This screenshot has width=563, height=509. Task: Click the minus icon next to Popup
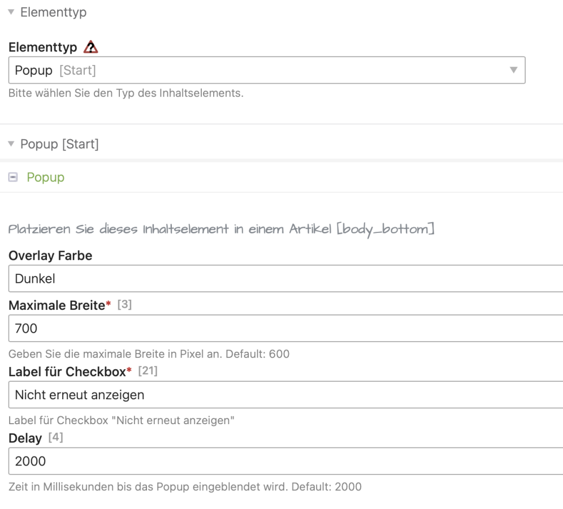[x=12, y=178]
